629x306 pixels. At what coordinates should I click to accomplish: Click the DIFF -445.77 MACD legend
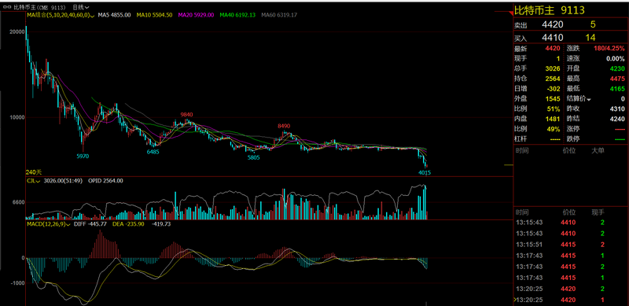point(90,224)
